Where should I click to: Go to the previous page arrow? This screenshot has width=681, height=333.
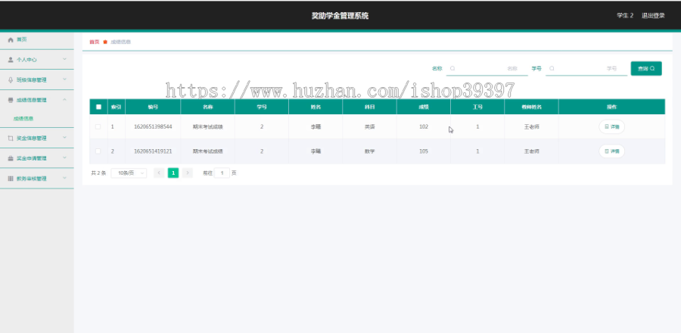[x=159, y=173]
